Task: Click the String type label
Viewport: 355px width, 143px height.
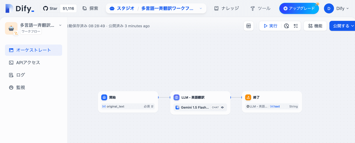Action: point(293,106)
